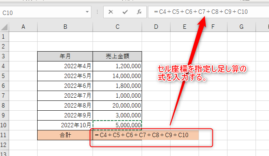Image resolution: width=269 pixels, height=156 pixels.
Task: Select the 2022年4月 cell
Action: [x=65, y=66]
